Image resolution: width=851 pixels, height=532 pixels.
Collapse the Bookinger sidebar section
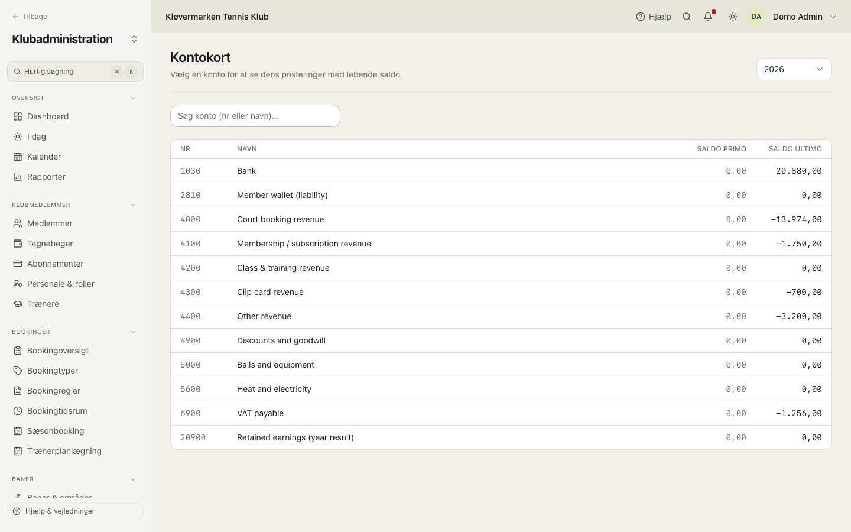tap(133, 332)
